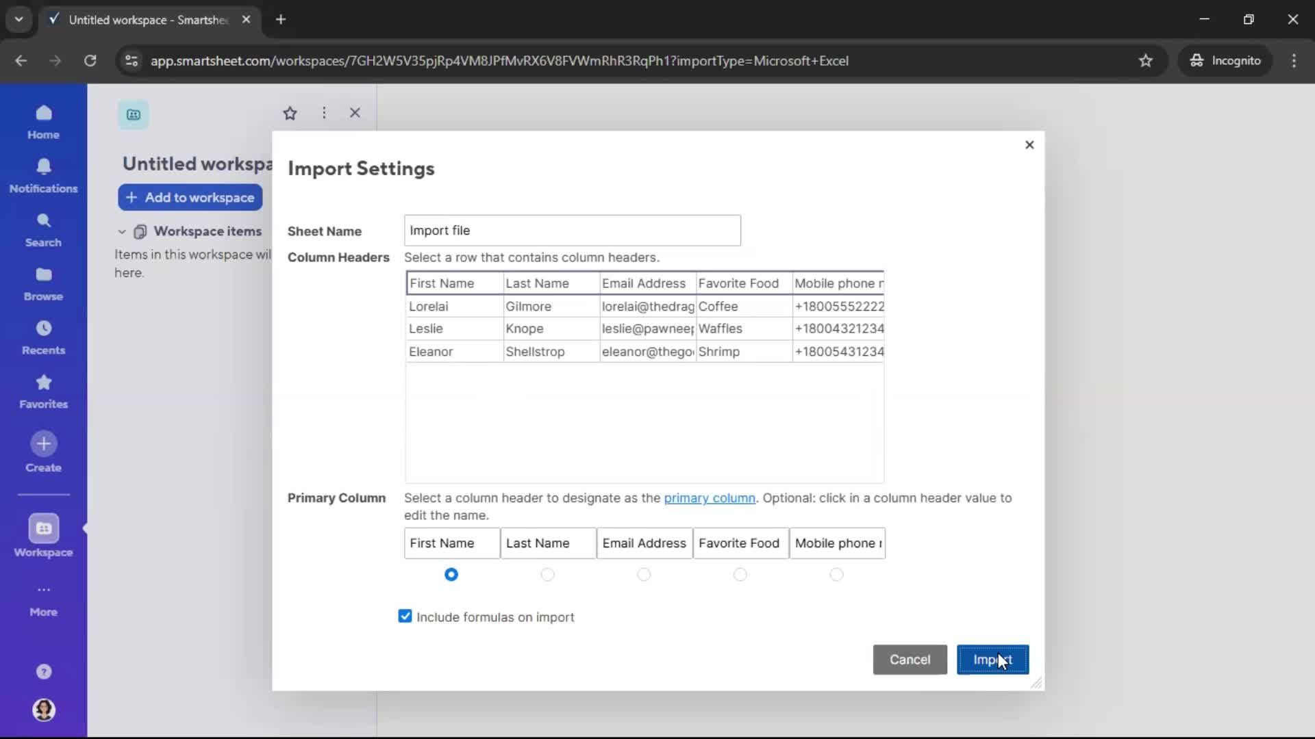Image resolution: width=1315 pixels, height=739 pixels.
Task: Collapse the Workspace items section
Action: click(121, 231)
